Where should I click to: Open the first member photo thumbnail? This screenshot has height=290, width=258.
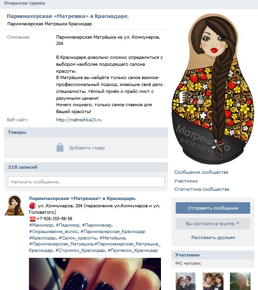click(186, 281)
